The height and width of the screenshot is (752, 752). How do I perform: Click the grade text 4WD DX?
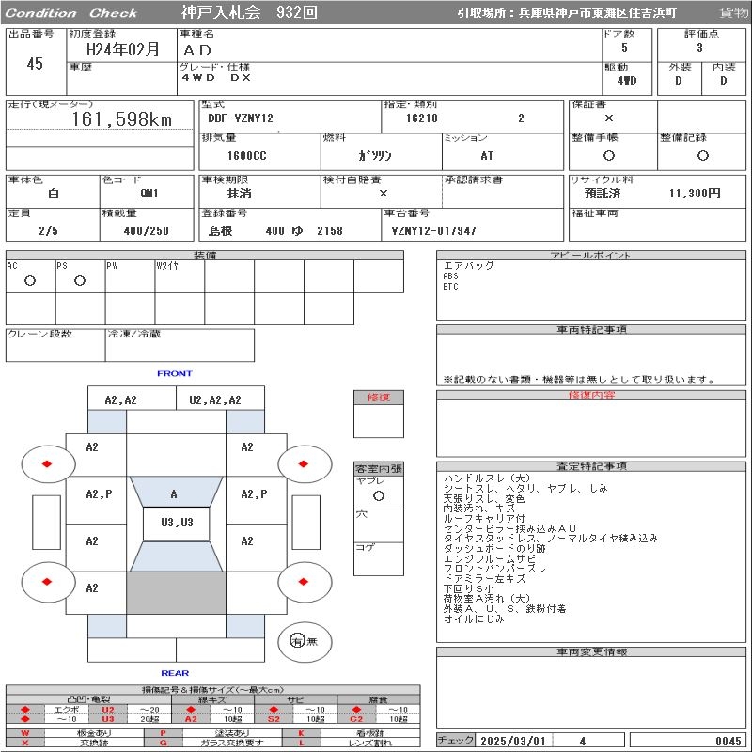coord(216,78)
